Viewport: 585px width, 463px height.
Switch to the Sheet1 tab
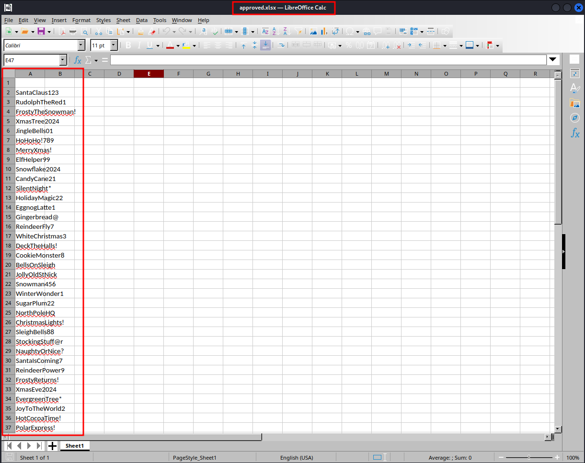(75, 446)
